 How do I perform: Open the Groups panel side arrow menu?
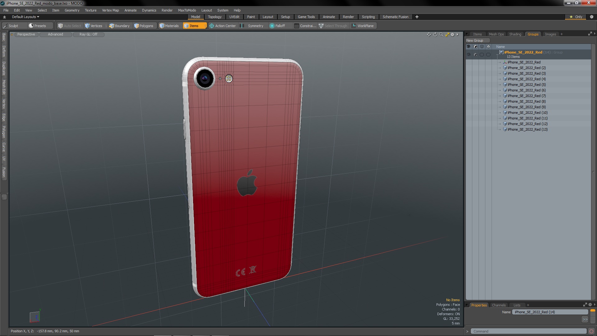pyautogui.click(x=595, y=34)
